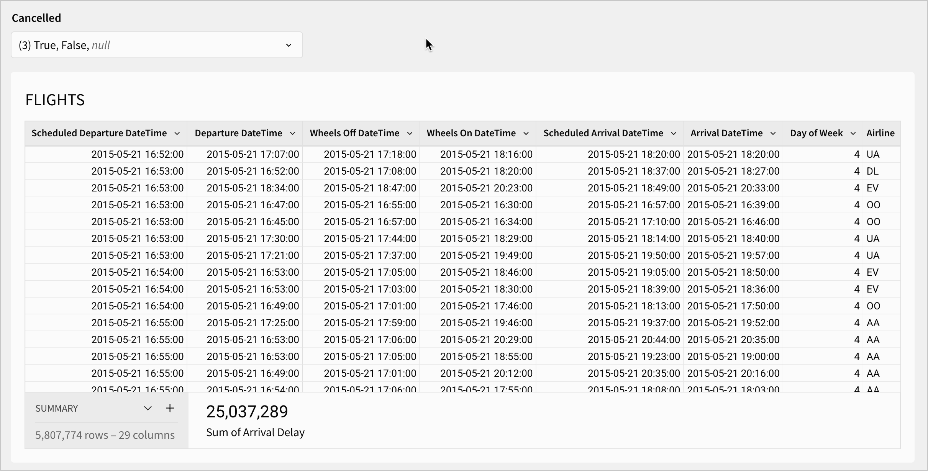Select the Wheels On DateTime header label
Viewport: 928px width, 471px height.
click(471, 133)
